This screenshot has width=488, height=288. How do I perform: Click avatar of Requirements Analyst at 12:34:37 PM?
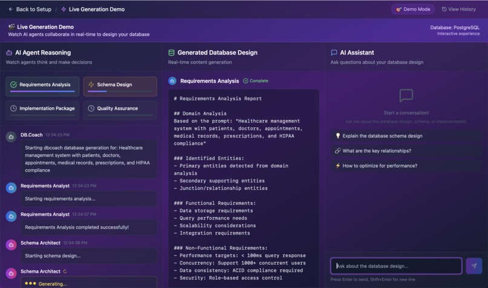[x=12, y=216]
